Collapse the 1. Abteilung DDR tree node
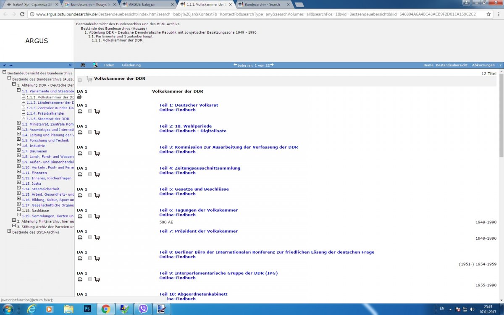This screenshot has height=315, width=504. pos(14,84)
